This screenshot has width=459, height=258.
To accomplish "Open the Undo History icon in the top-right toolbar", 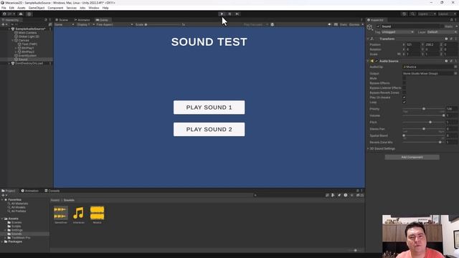I will pyautogui.click(x=404, y=14).
